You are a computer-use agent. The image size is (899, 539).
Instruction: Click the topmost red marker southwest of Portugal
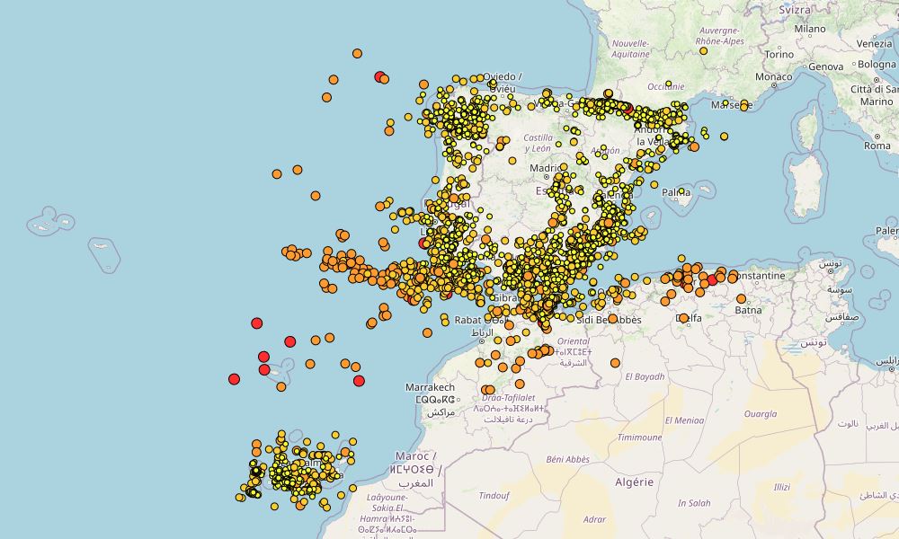(x=257, y=323)
